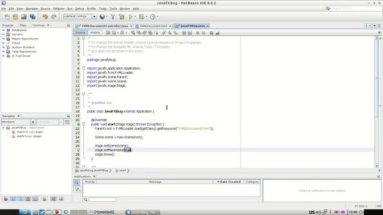Click the Undo toolbar icon
Image resolution: width=383 pixels, height=215 pixels.
pos(45,17)
